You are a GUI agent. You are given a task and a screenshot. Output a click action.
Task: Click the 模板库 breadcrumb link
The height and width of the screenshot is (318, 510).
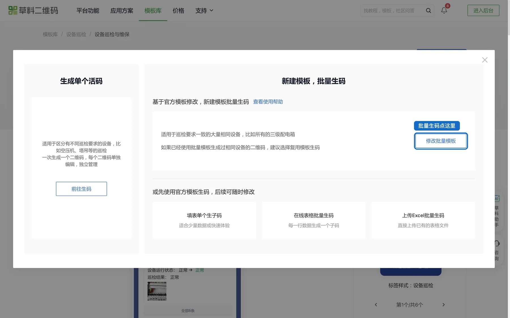tap(50, 34)
